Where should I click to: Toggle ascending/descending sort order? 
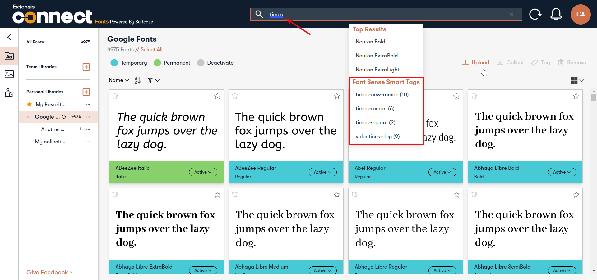tap(138, 80)
